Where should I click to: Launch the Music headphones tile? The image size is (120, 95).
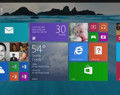(x=103, y=27)
